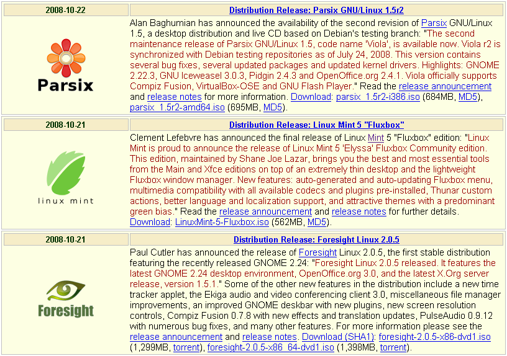Screen dimensions: 507x356
Task: Open the Foresight Linux 2.0.5 release headline
Action: [316, 239]
